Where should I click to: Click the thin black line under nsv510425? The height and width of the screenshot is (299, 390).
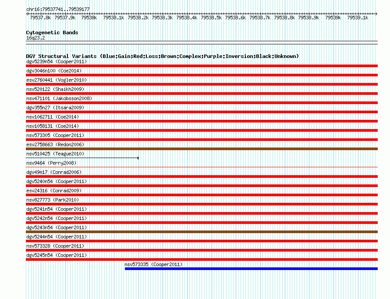click(82, 158)
